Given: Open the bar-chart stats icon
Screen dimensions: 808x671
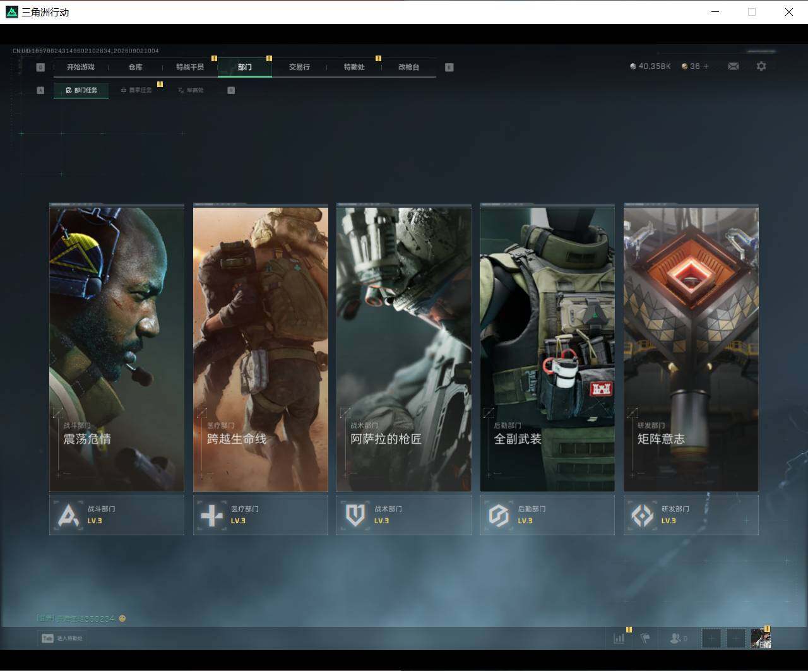Looking at the screenshot, I should coord(619,638).
